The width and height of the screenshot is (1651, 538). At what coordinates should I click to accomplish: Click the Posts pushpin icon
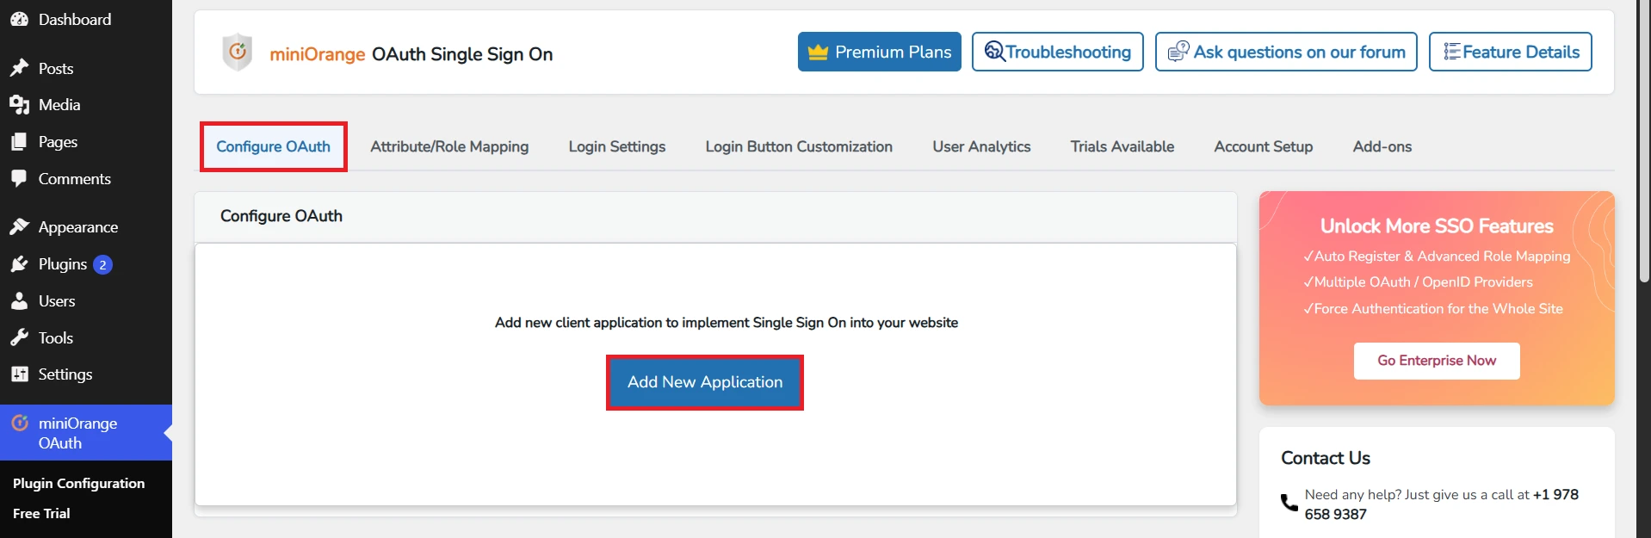tap(19, 68)
